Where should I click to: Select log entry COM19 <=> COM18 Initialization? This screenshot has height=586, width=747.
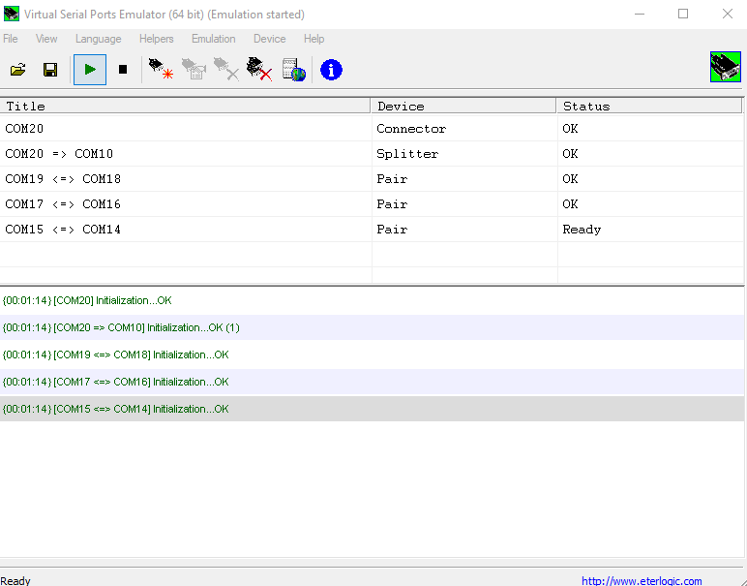[372, 355]
